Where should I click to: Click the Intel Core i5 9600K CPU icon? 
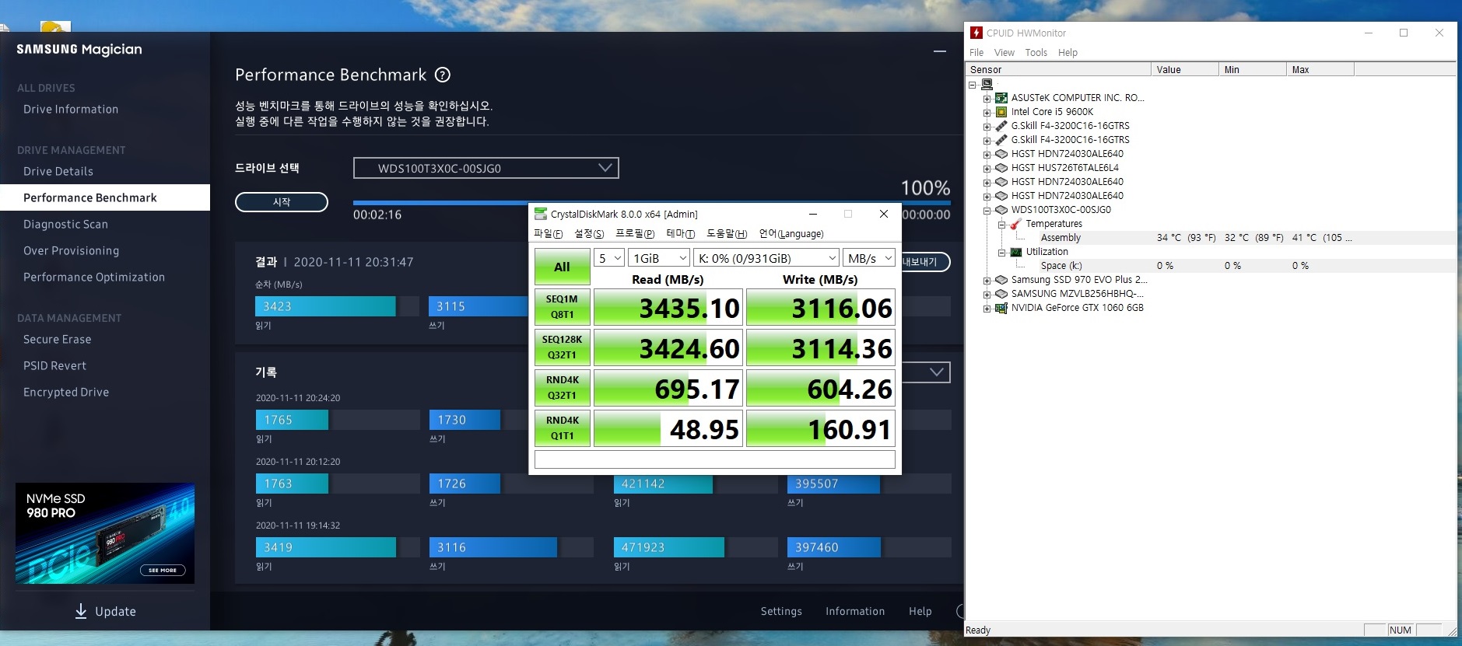[x=1001, y=112]
